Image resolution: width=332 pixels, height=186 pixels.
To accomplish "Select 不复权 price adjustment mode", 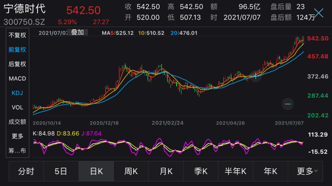I will pos(17,35).
